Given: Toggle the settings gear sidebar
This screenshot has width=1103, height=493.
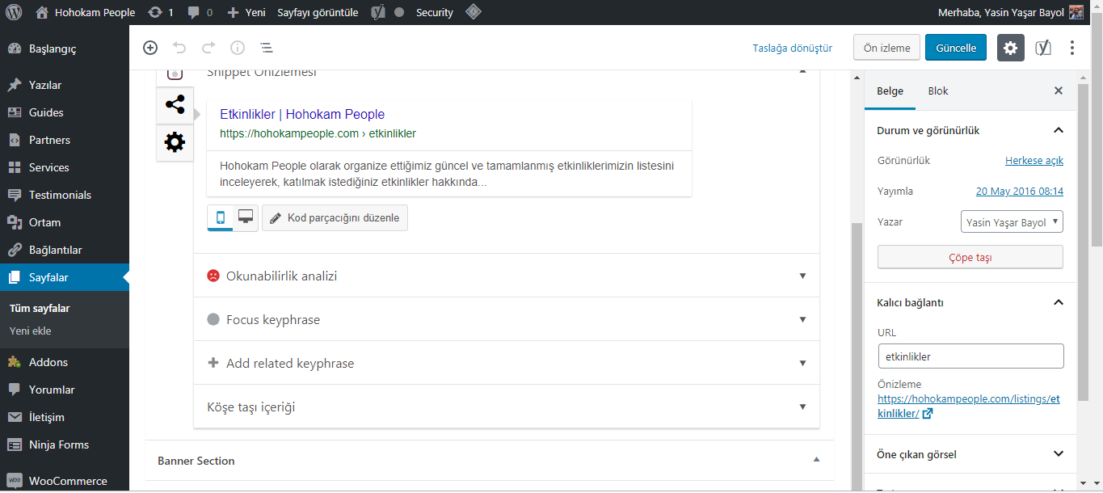Looking at the screenshot, I should click(x=1010, y=48).
